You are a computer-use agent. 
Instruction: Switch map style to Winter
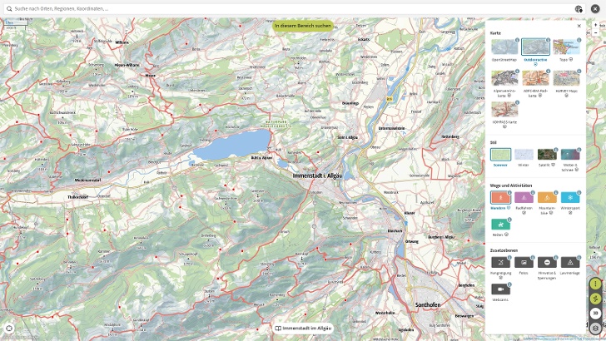[x=524, y=155]
